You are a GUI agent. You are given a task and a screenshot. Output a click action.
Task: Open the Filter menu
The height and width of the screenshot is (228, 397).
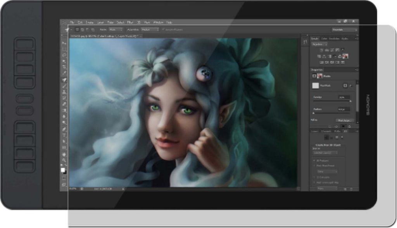(130, 22)
